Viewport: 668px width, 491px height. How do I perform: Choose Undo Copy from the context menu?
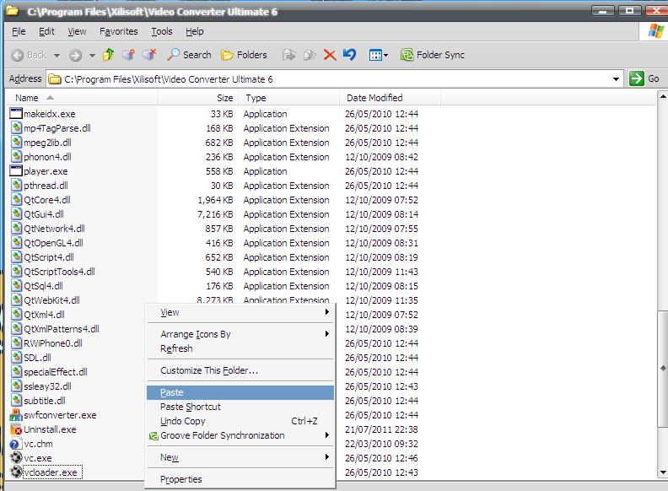pos(240,421)
